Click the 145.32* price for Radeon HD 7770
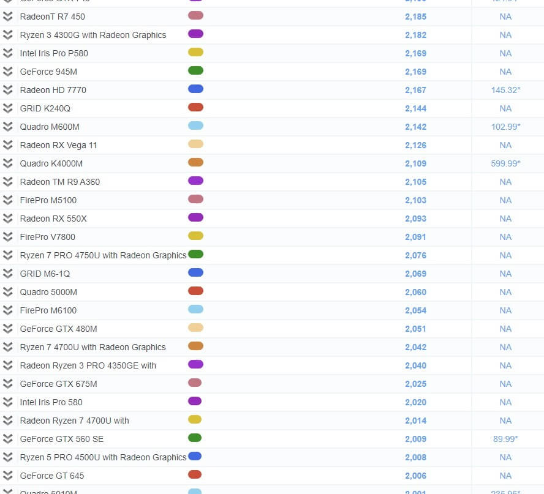Image resolution: width=544 pixels, height=494 pixels. pyautogui.click(x=505, y=90)
